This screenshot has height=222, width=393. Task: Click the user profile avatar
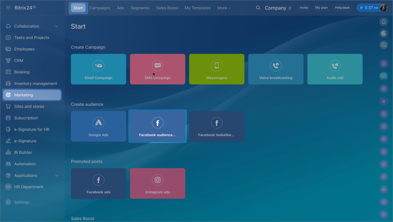(383, 8)
